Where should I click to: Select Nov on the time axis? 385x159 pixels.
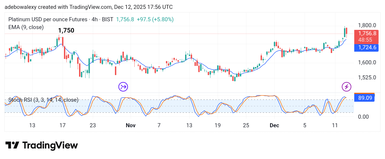tap(131, 125)
